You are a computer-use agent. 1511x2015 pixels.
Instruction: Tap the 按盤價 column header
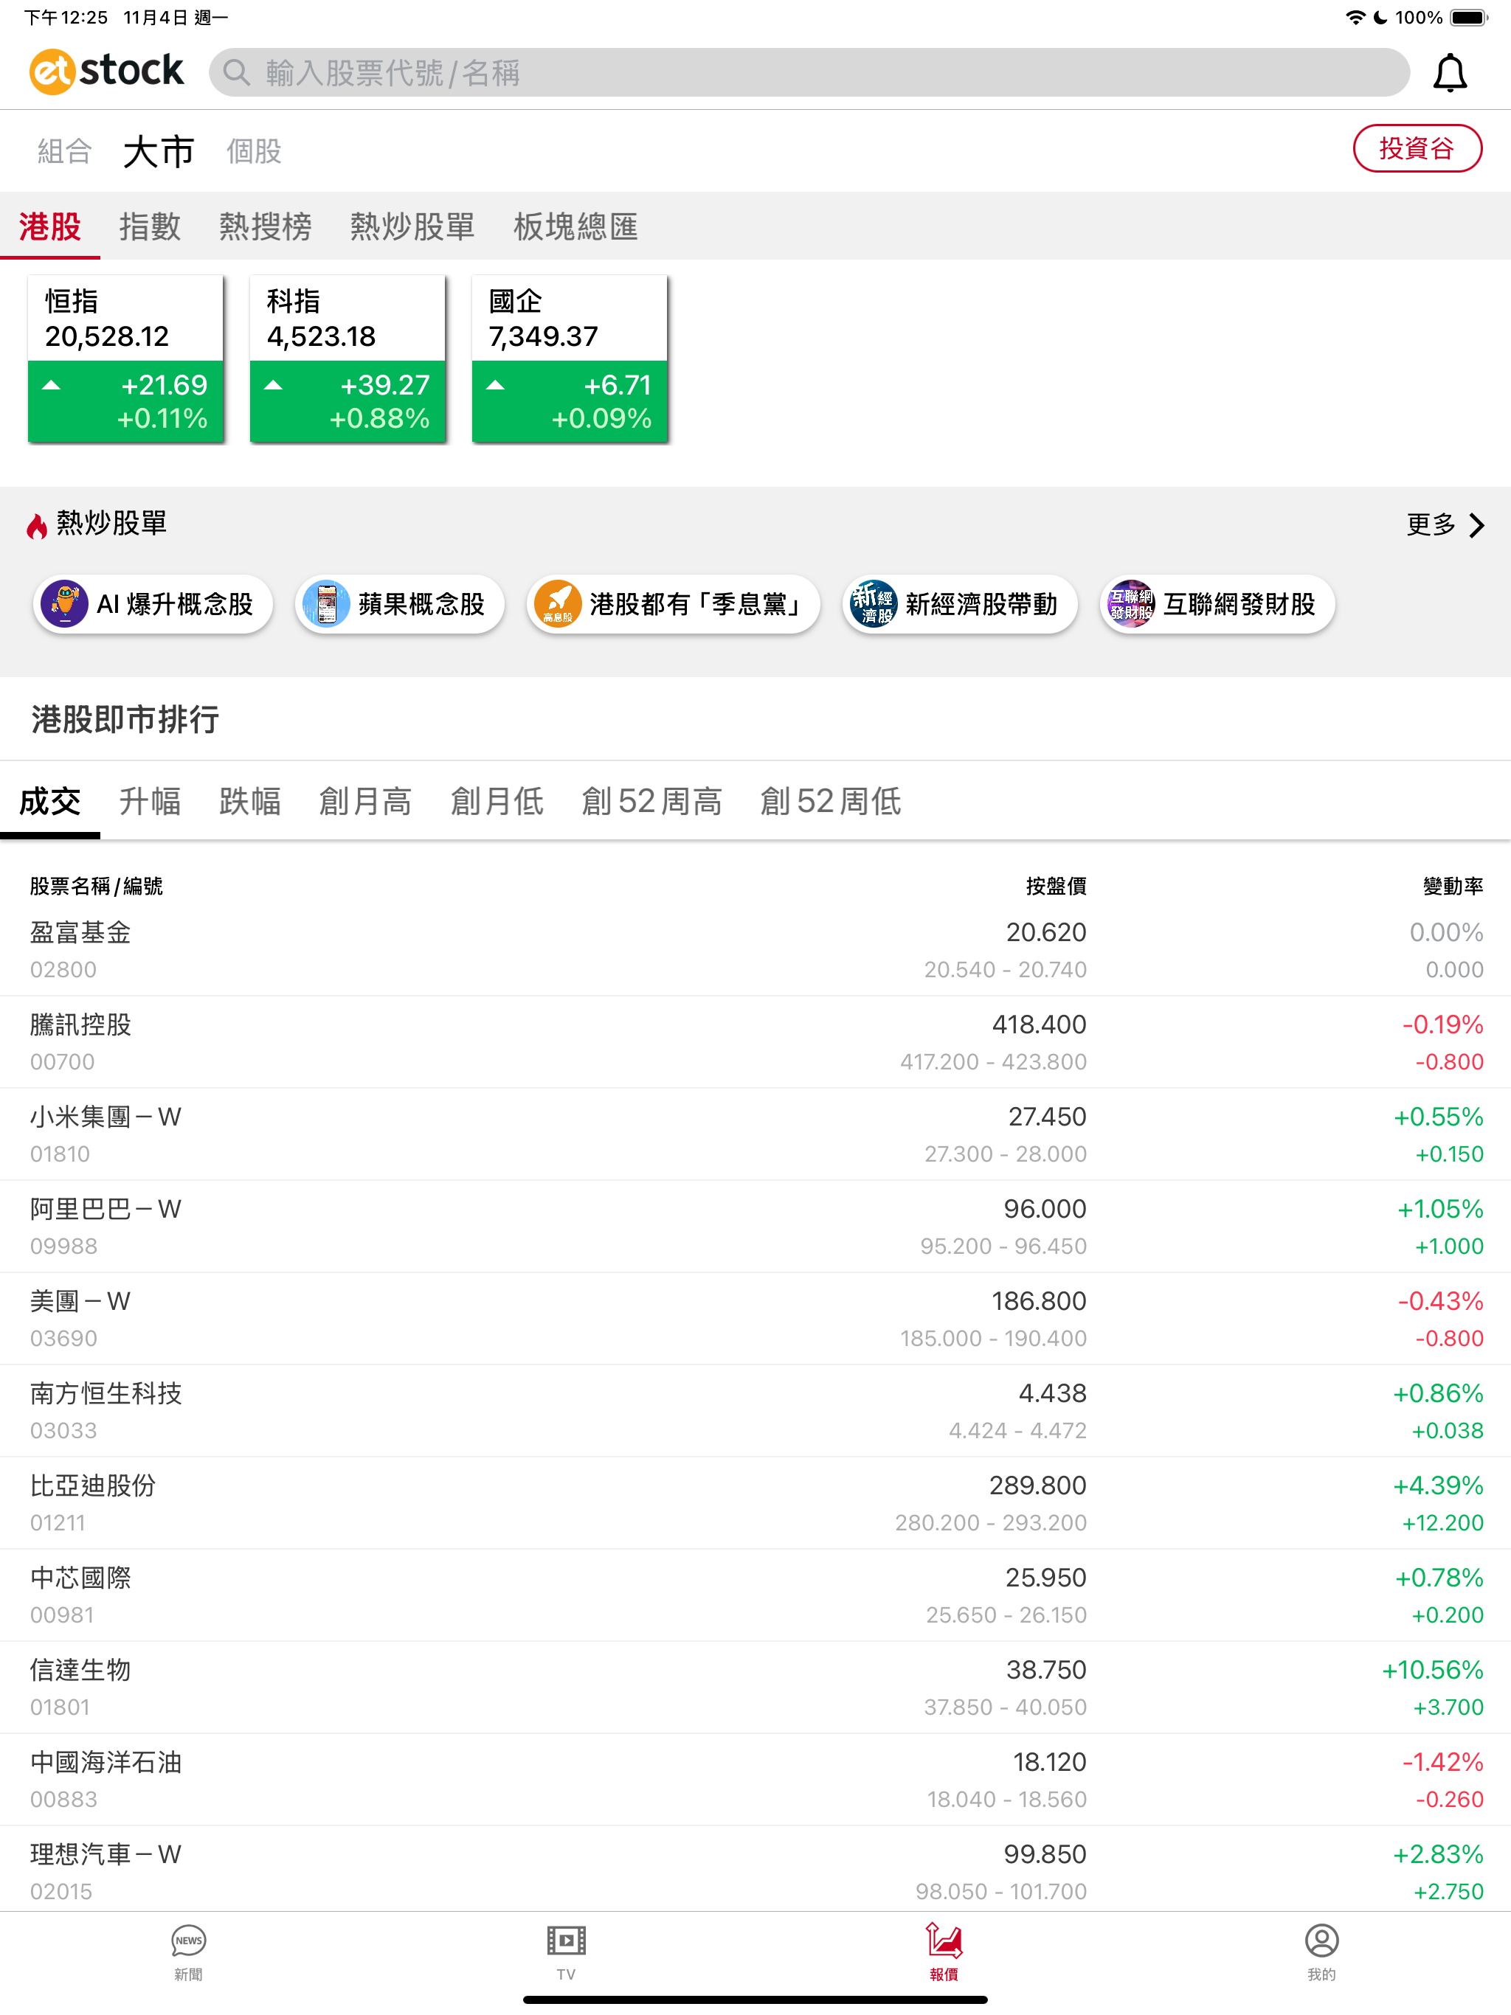click(1055, 887)
